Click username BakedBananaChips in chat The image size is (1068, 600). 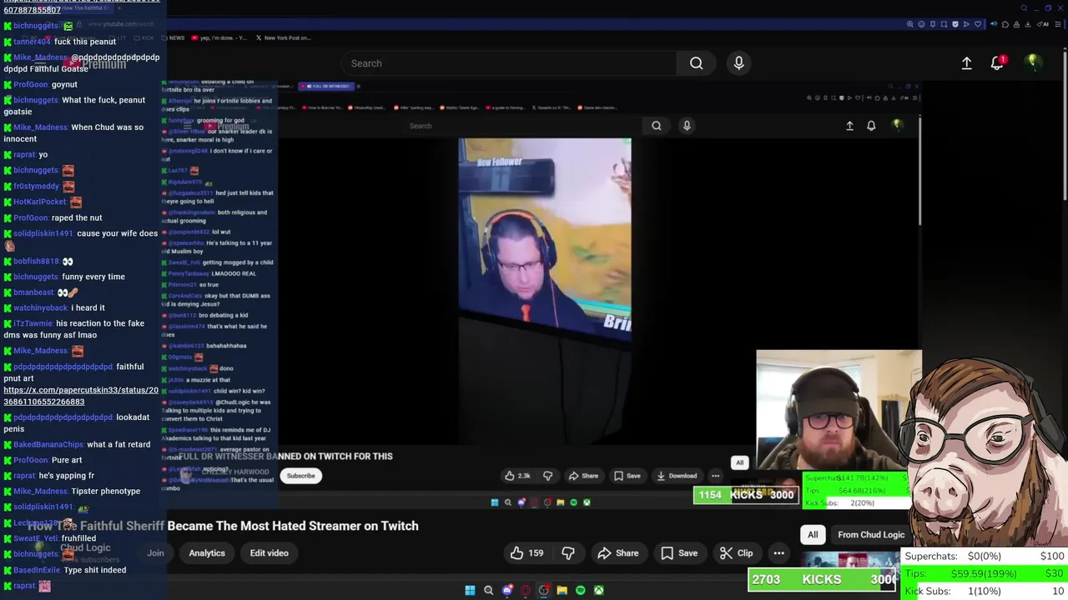pyautogui.click(x=48, y=445)
